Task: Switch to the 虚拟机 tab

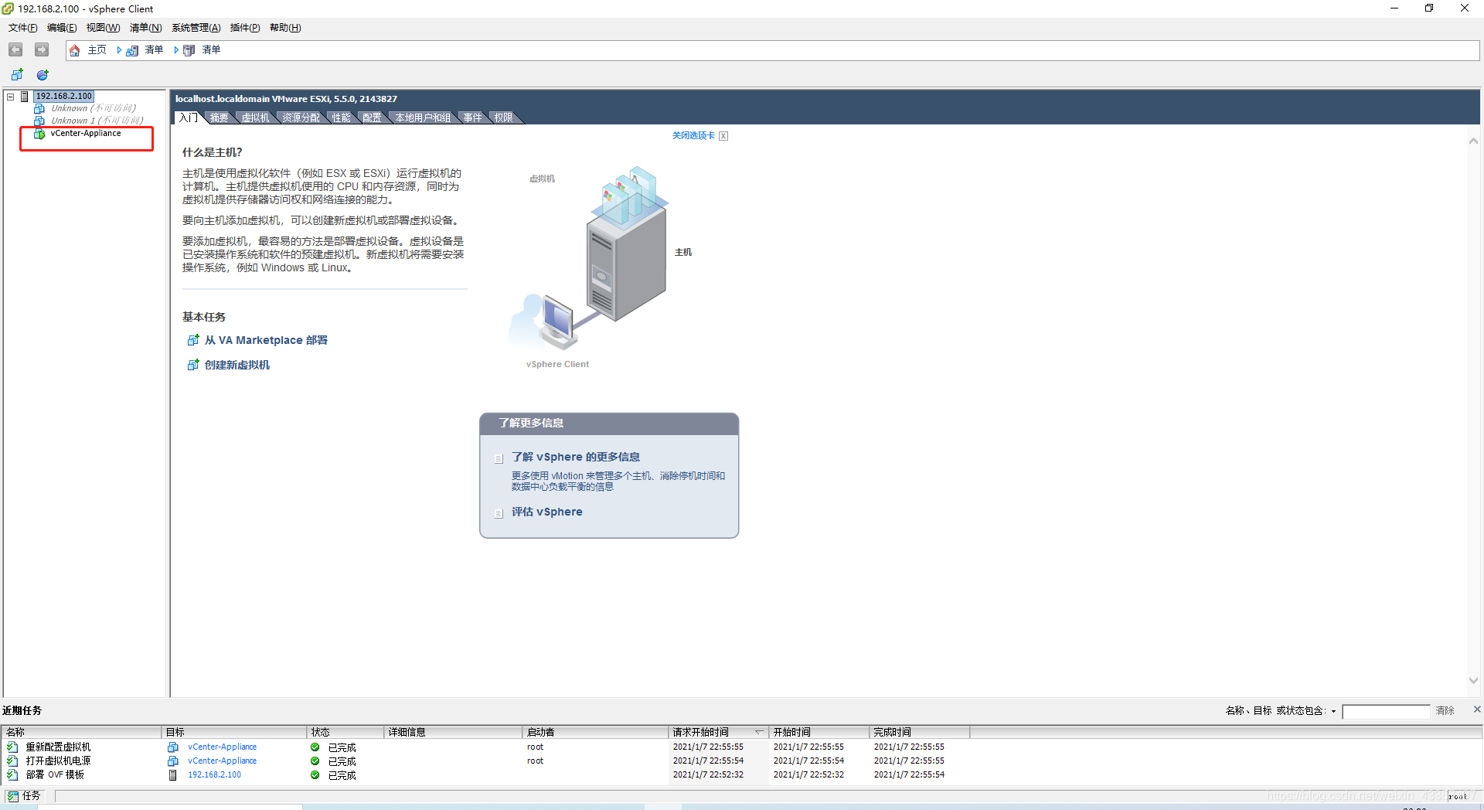Action: coord(255,117)
